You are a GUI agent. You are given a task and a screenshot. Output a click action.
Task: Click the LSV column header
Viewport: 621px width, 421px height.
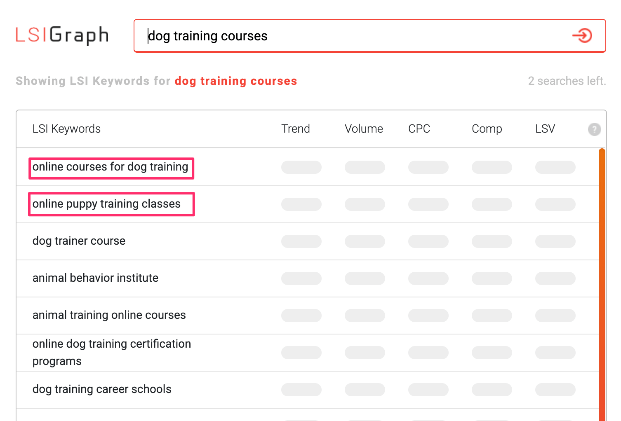(545, 129)
